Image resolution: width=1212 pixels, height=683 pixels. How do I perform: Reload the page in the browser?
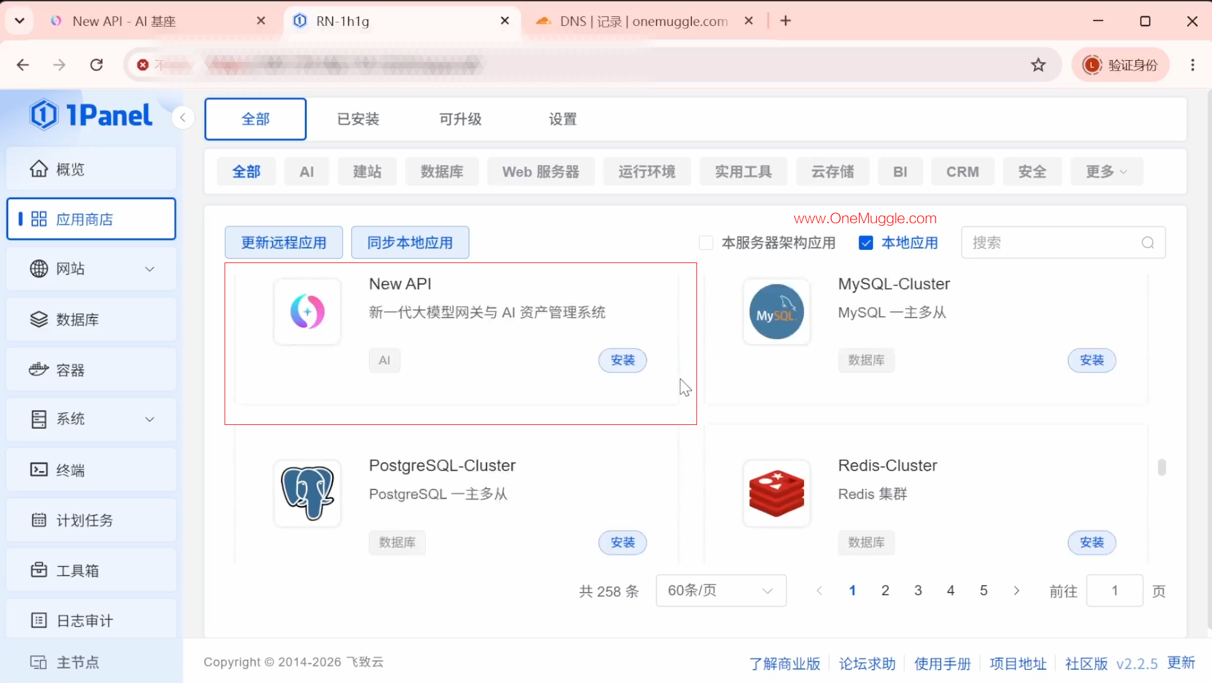point(96,65)
